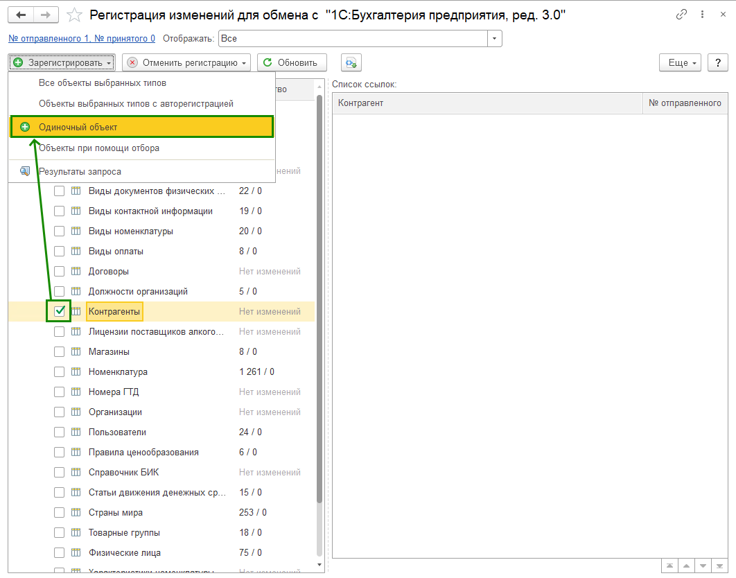The width and height of the screenshot is (736, 578).
Task: Jump to the last row of links list
Action: coord(719,566)
